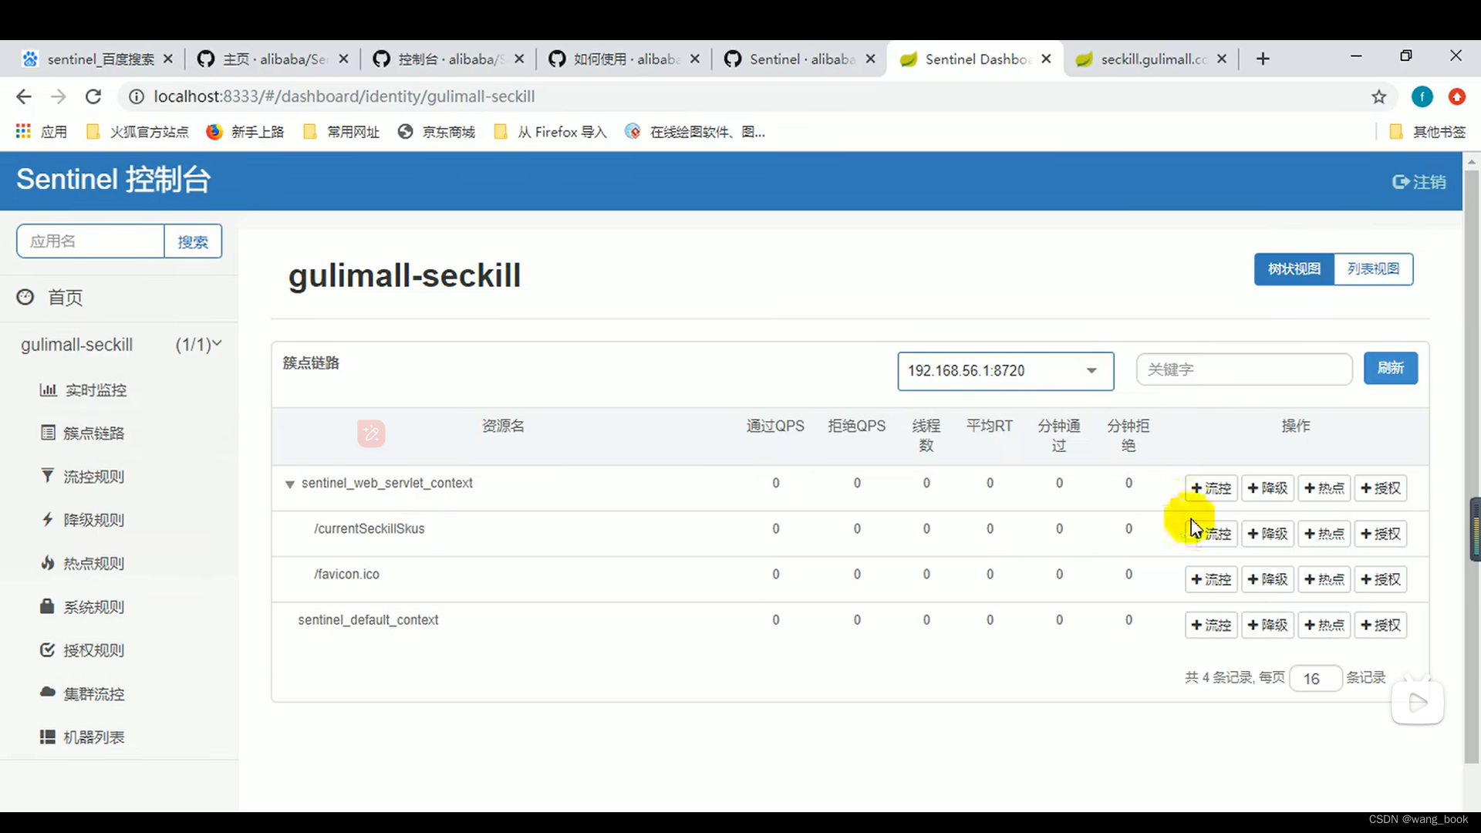Open the browser profile avatar
The height and width of the screenshot is (833, 1481).
[1422, 96]
